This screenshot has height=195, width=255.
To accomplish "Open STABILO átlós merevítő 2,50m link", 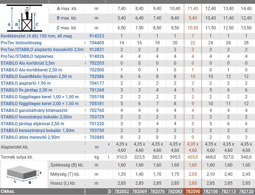I will 30,137.
